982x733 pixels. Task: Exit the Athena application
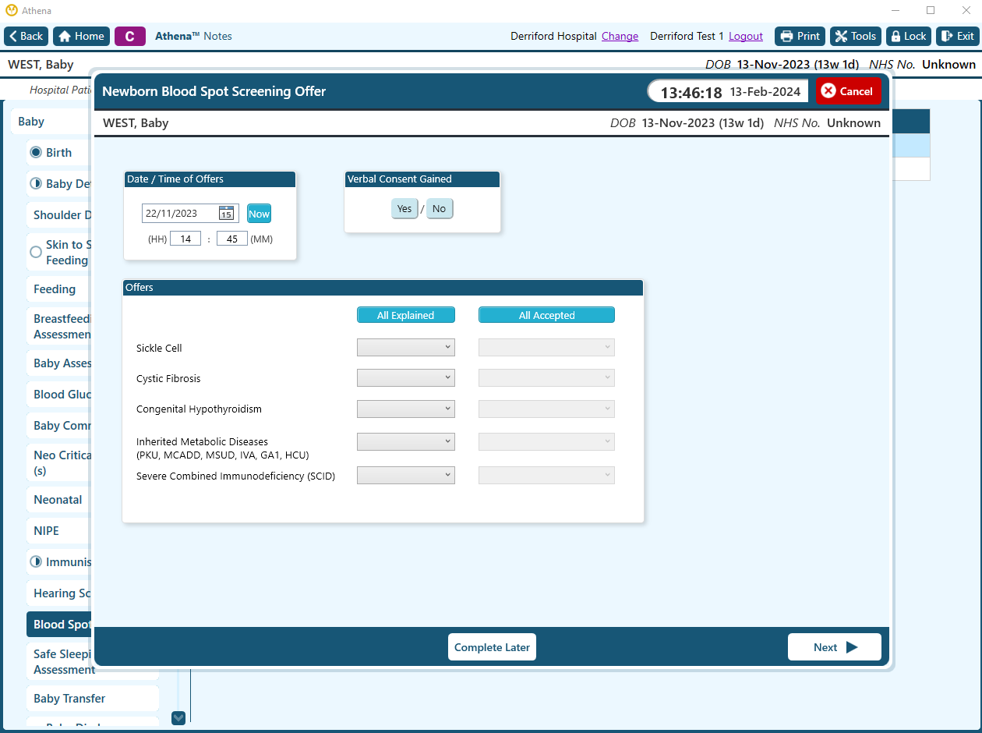957,36
